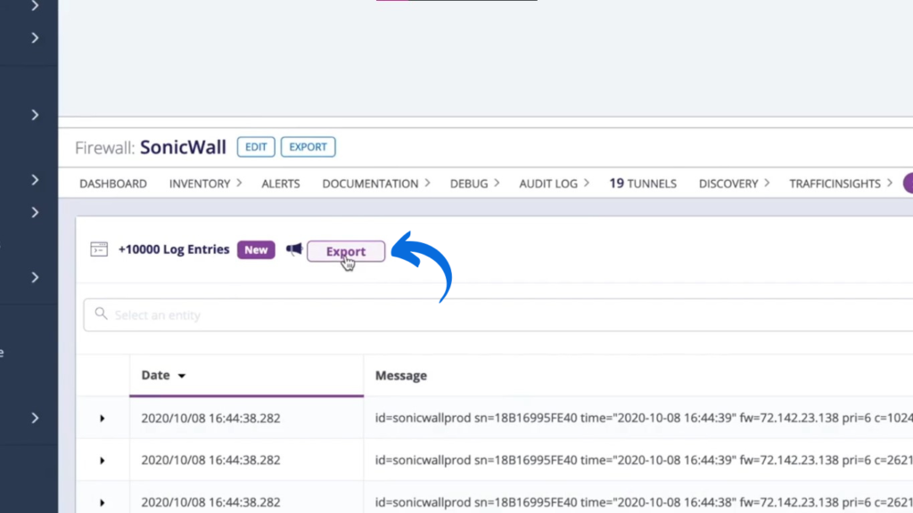Open the TRAFFICINSIGHTS tab
Image resolution: width=913 pixels, height=513 pixels.
pyautogui.click(x=835, y=183)
